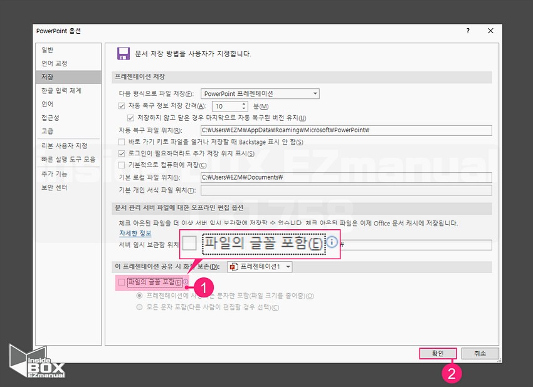Open 다음 형식으로 파일 저장 dropdown

(x=260, y=94)
